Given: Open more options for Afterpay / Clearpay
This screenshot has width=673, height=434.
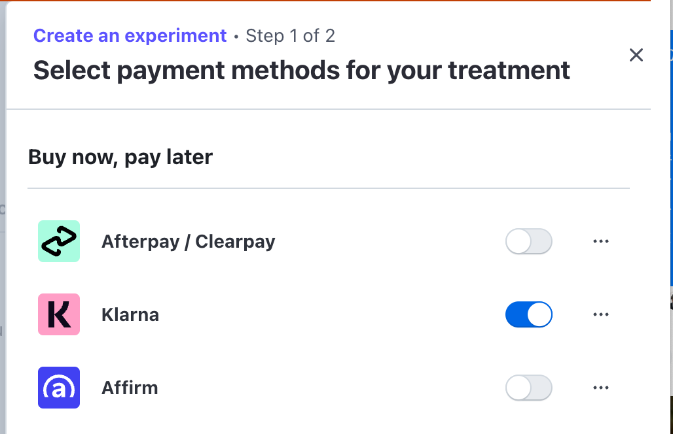Looking at the screenshot, I should pos(600,241).
